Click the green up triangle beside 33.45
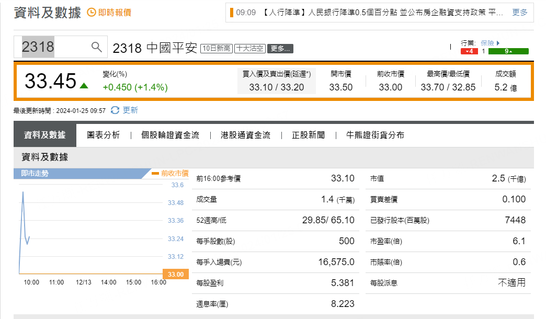This screenshot has width=546, height=319. click(84, 85)
